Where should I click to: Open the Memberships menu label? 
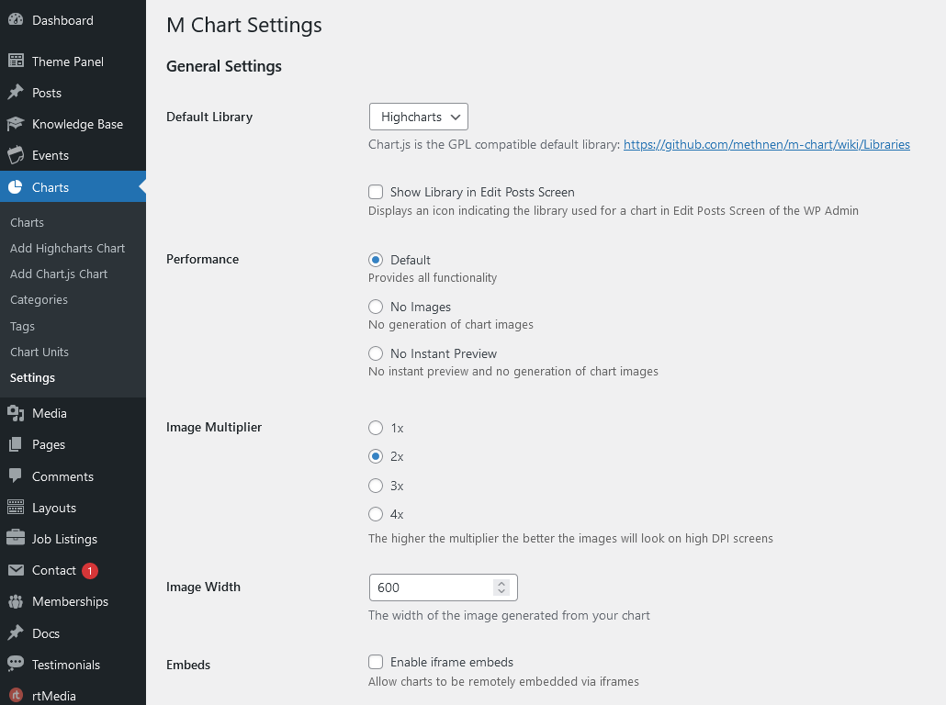70,602
